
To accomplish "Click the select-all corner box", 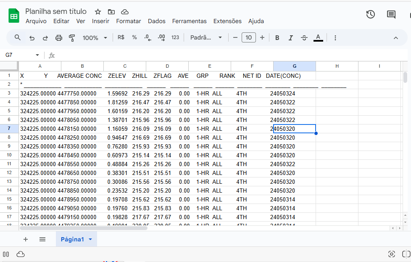I will pyautogui.click(x=9, y=66).
